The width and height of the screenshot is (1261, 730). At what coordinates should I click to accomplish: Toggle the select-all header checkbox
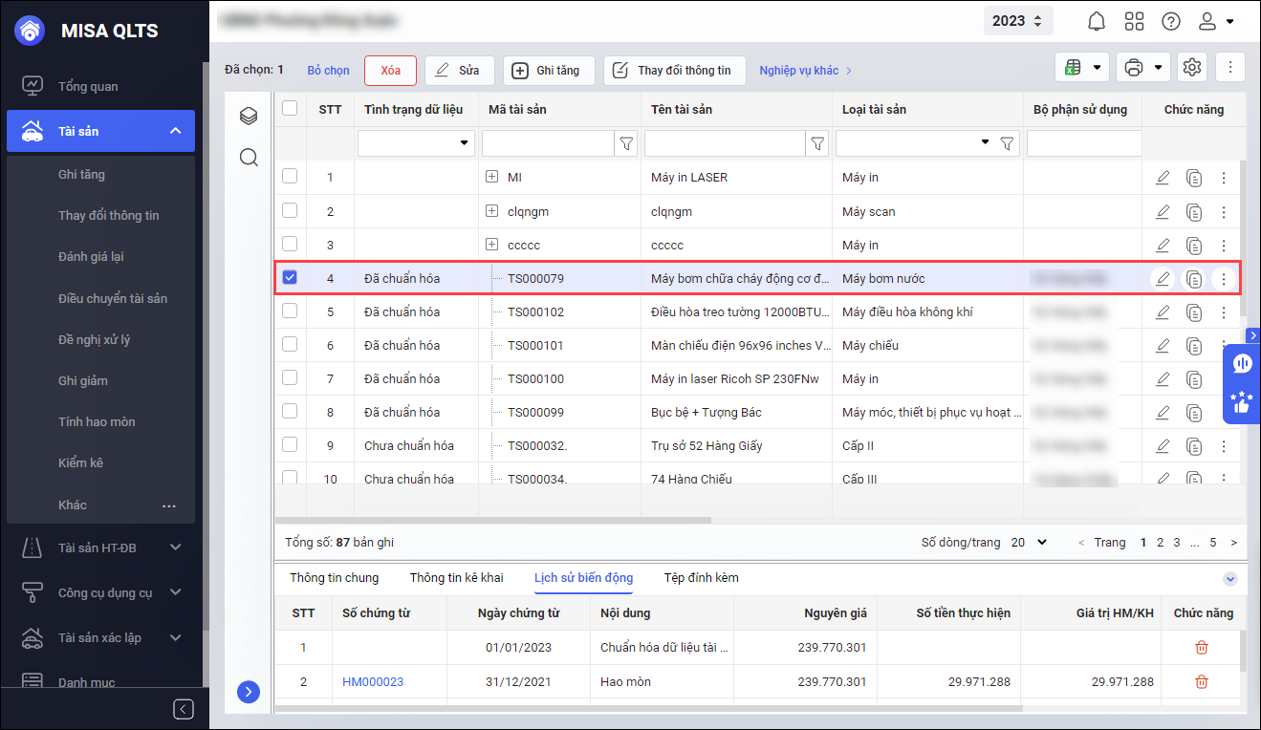point(290,109)
